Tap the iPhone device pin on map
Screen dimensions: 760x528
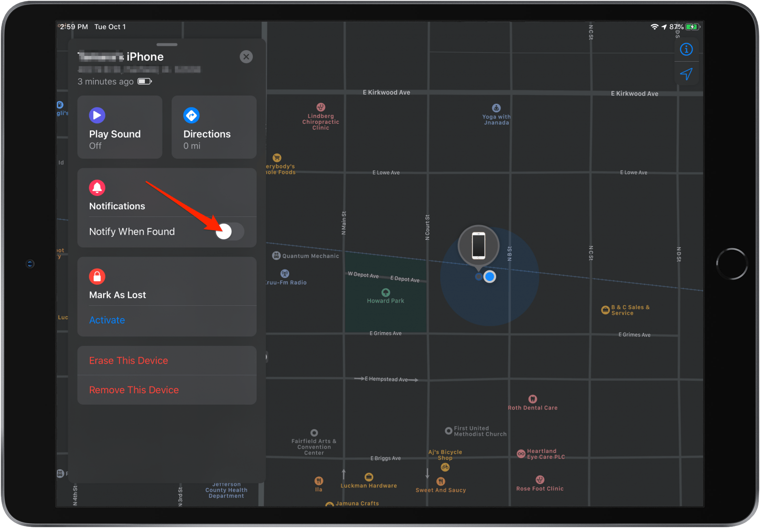tap(478, 245)
